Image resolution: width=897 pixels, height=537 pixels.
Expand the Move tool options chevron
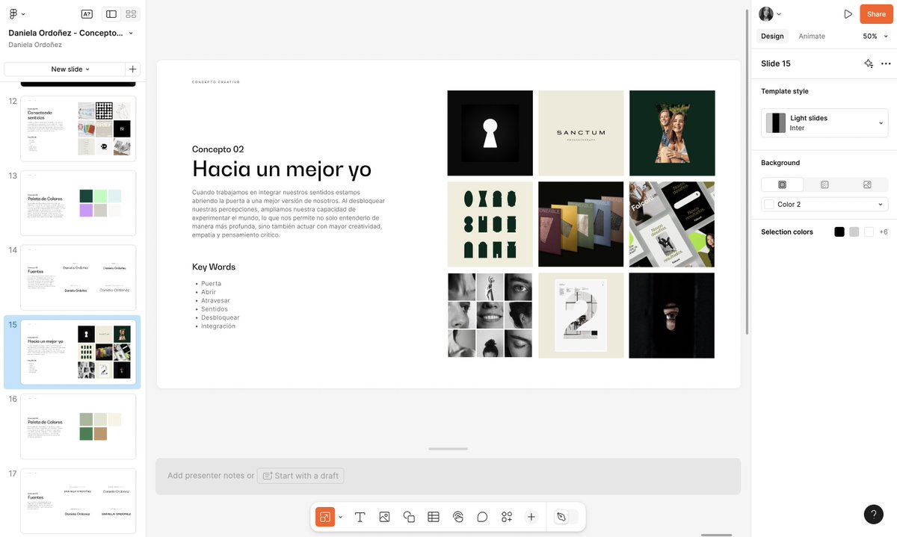pos(341,517)
